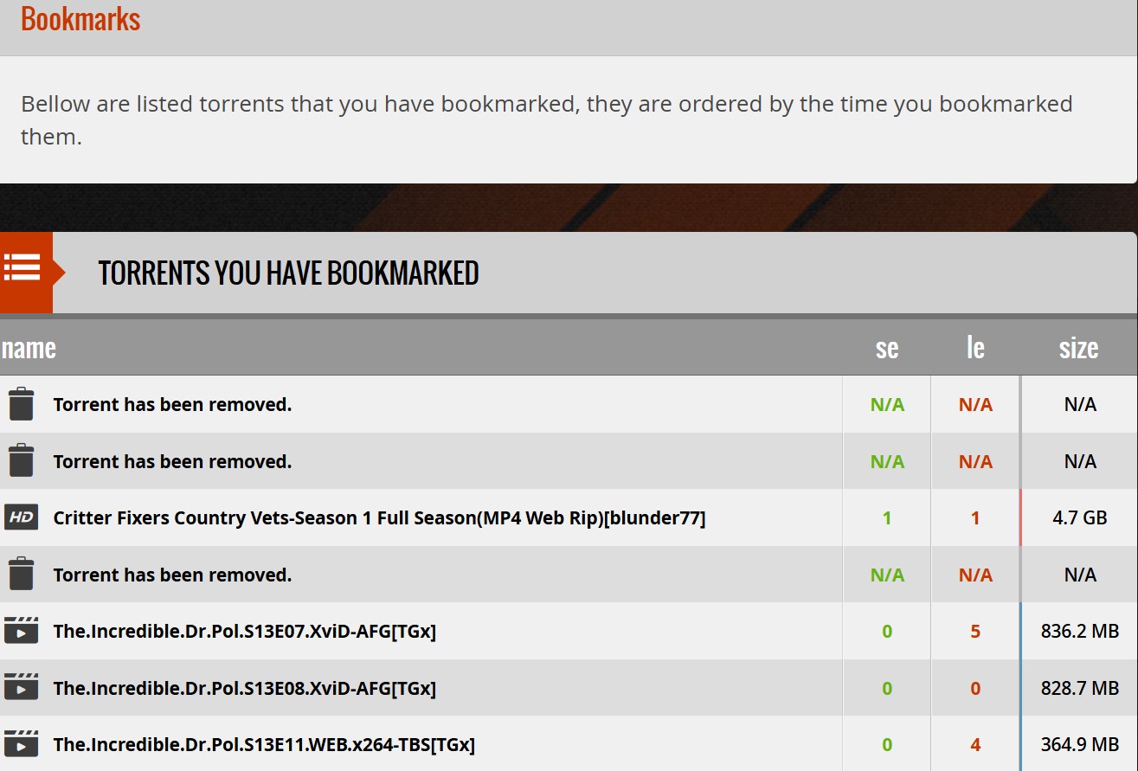The image size is (1138, 771).
Task: Click the video clapper icon for Dr.Pol S13E08
Action: (x=21, y=688)
